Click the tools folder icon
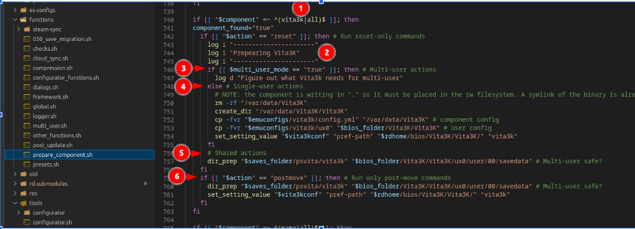The width and height of the screenshot is (635, 229). point(23,203)
